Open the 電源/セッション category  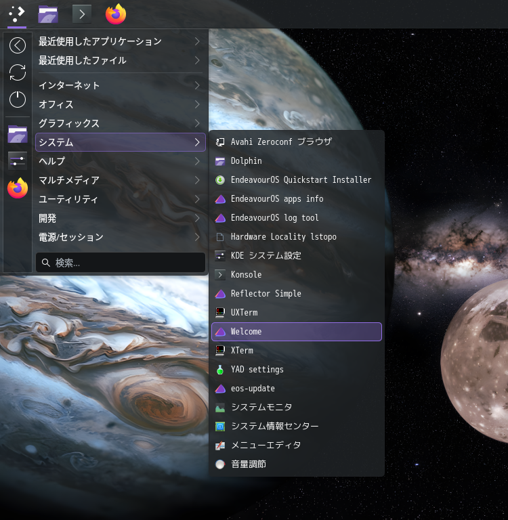120,237
